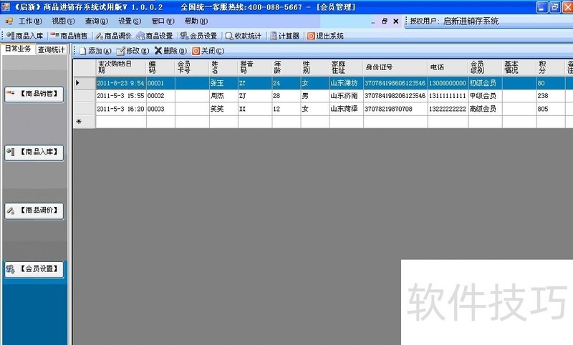
Task: Launch the 计算器 tool
Action: point(285,35)
